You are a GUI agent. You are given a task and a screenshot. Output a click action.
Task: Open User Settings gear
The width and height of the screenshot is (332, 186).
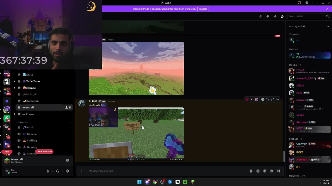click(x=68, y=171)
